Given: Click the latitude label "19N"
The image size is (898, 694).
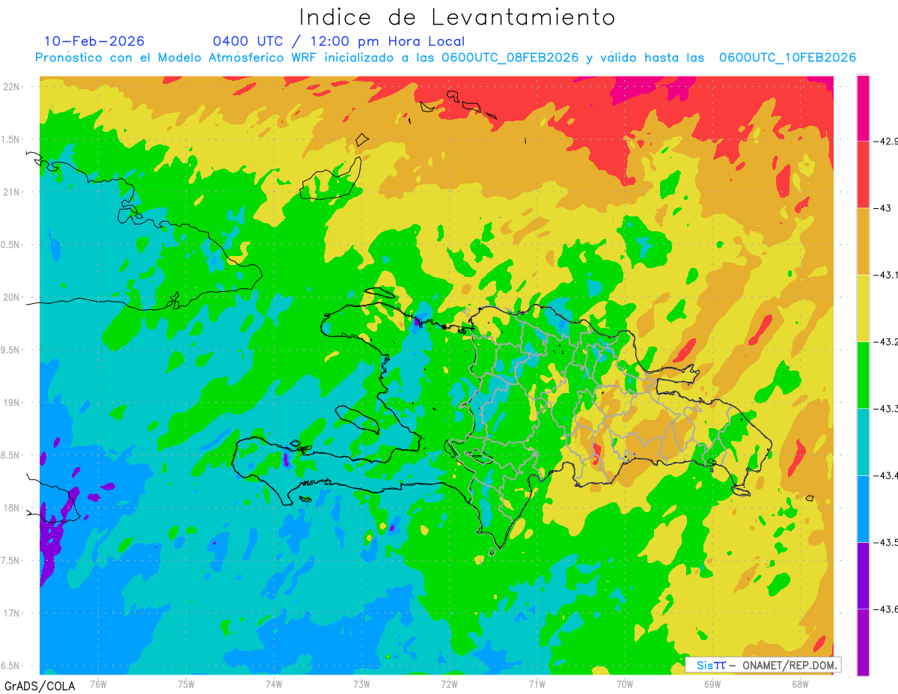Looking at the screenshot, I should pyautogui.click(x=13, y=402).
